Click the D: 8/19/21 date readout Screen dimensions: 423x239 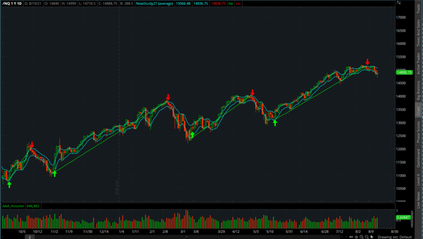[33, 4]
